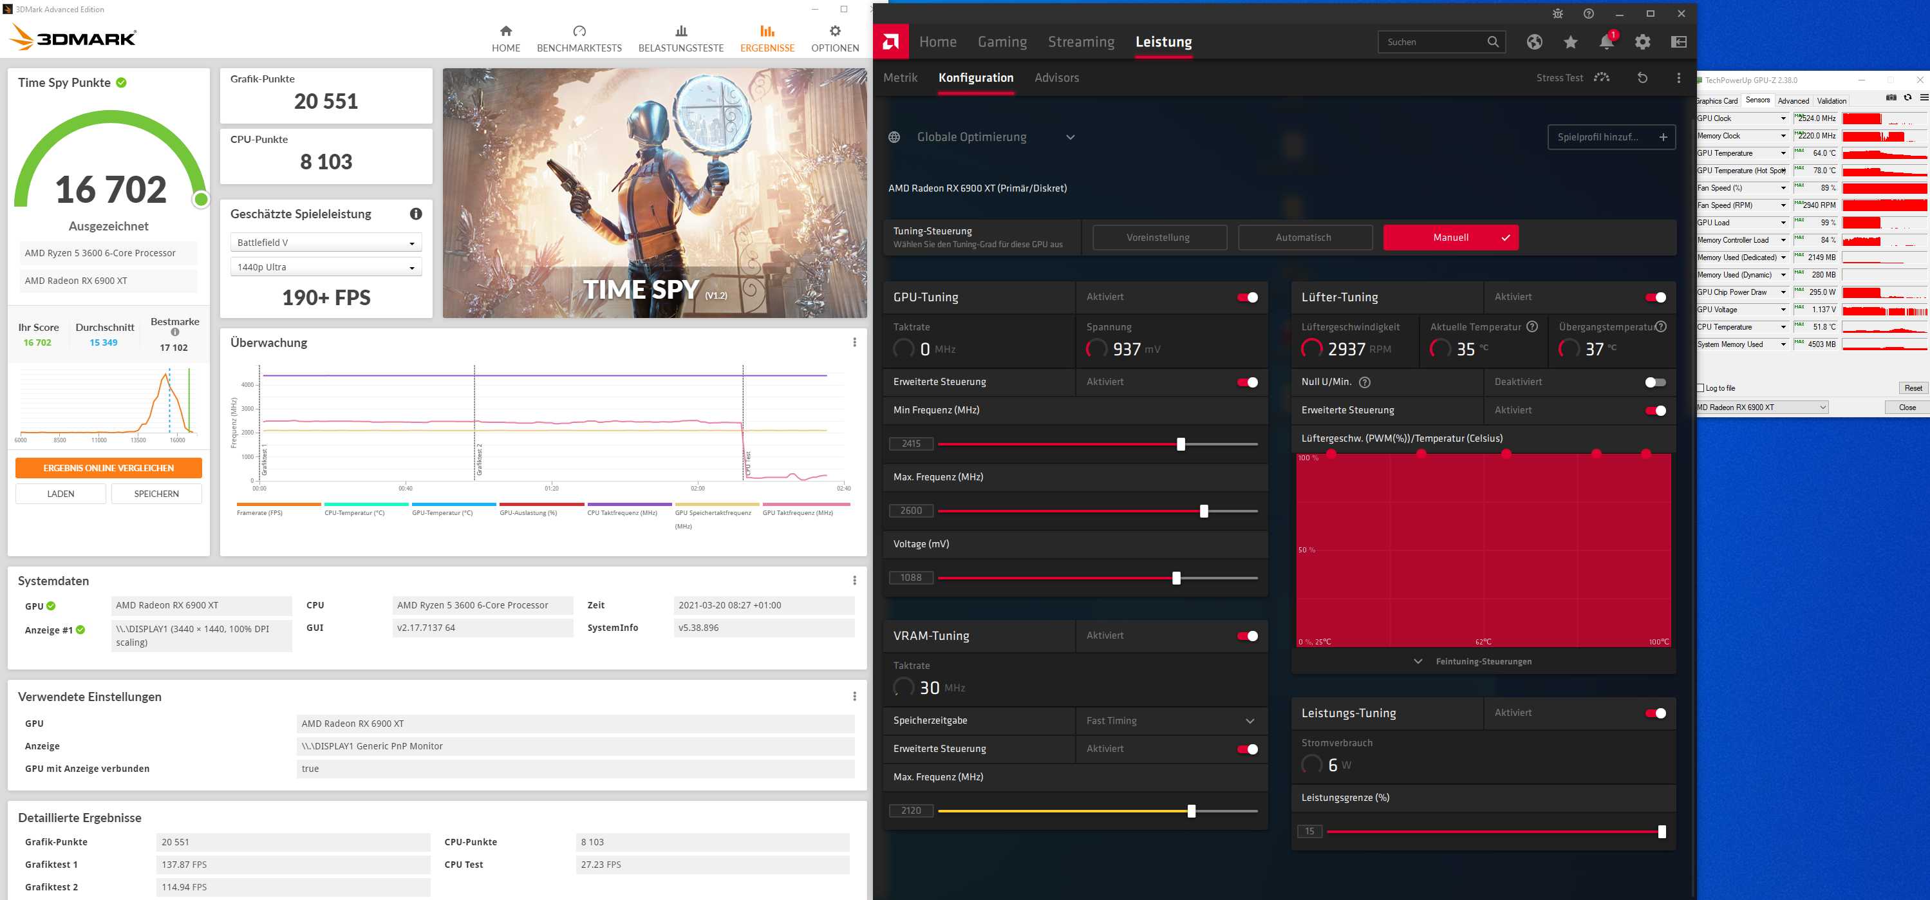Click the AMD settings gear icon
This screenshot has width=1930, height=900.
[x=1642, y=42]
